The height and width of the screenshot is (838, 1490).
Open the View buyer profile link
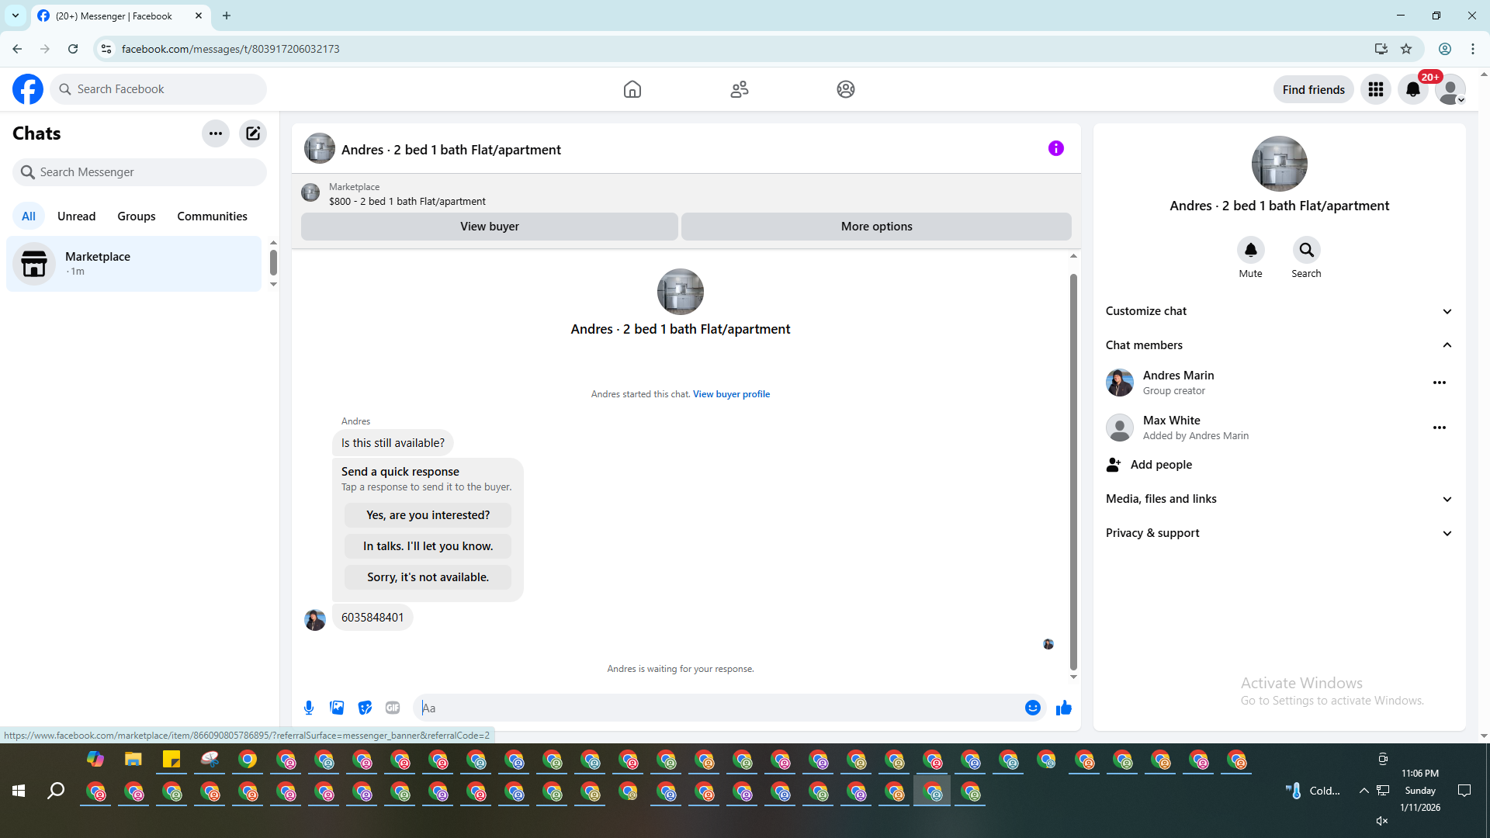(x=731, y=394)
